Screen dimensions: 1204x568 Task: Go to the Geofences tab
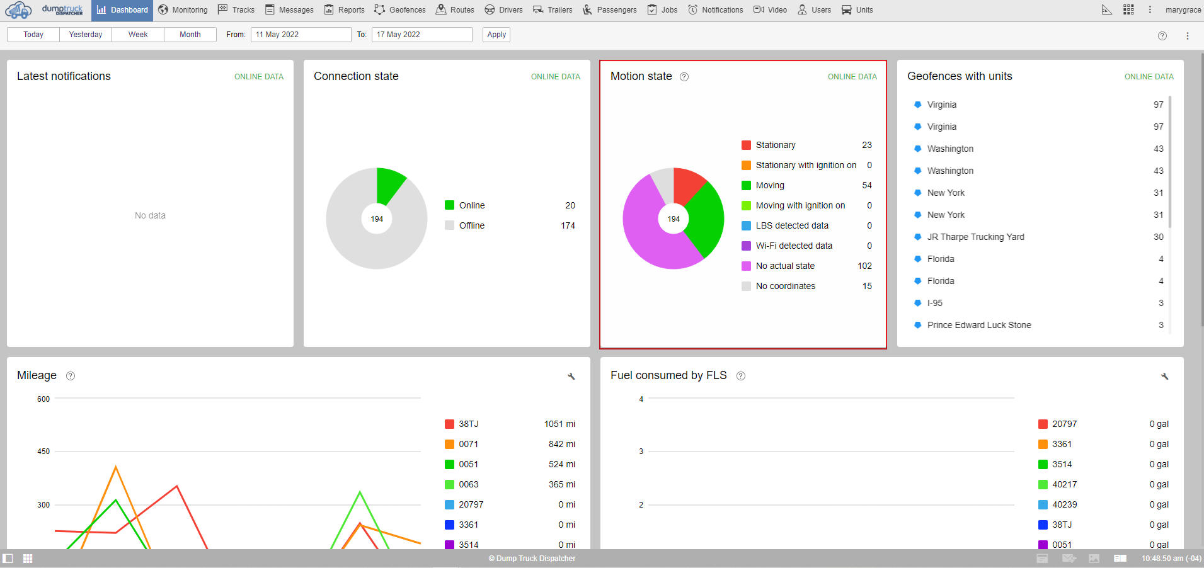(400, 10)
